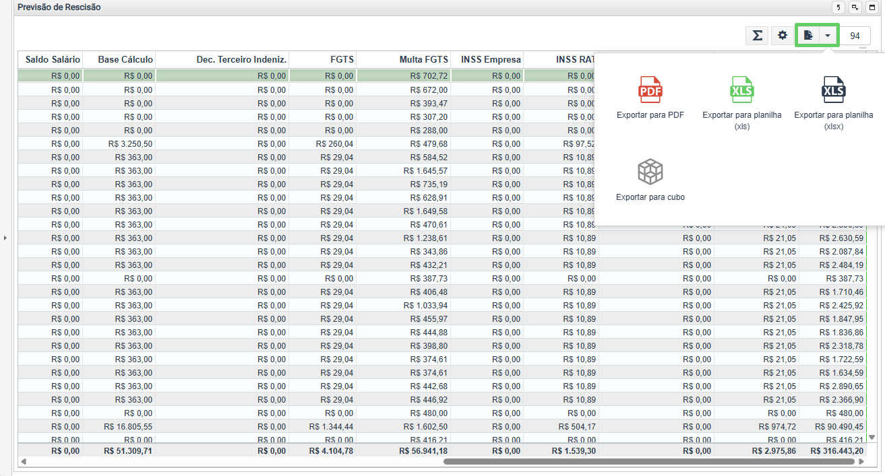This screenshot has height=476, width=885.
Task: Select the cell R$ 393,47
Action: click(x=404, y=103)
